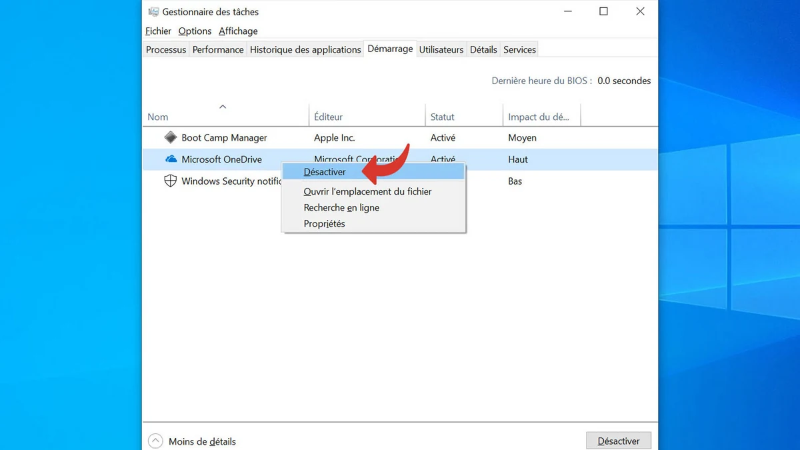Open the Options menu
Image resolution: width=800 pixels, height=450 pixels.
click(x=194, y=31)
